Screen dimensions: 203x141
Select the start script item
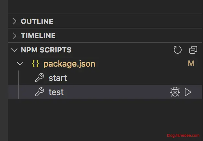(58, 78)
